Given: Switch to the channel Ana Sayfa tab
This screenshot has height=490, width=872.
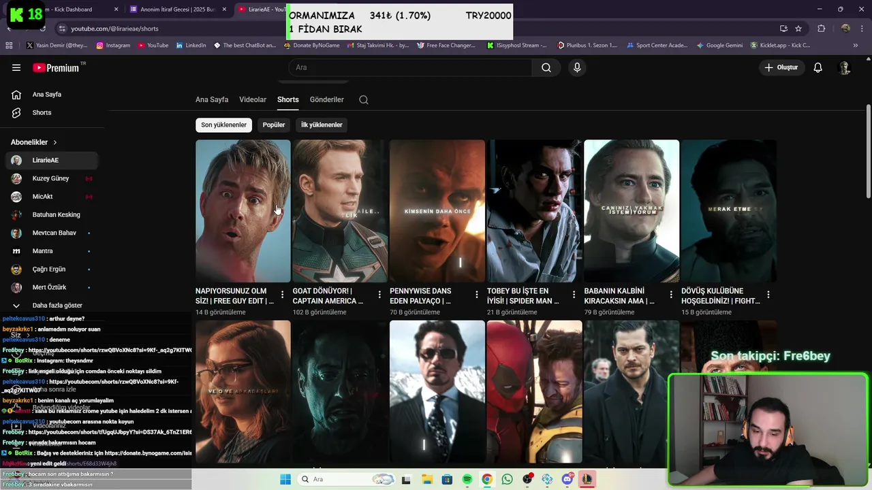Looking at the screenshot, I should (x=212, y=99).
